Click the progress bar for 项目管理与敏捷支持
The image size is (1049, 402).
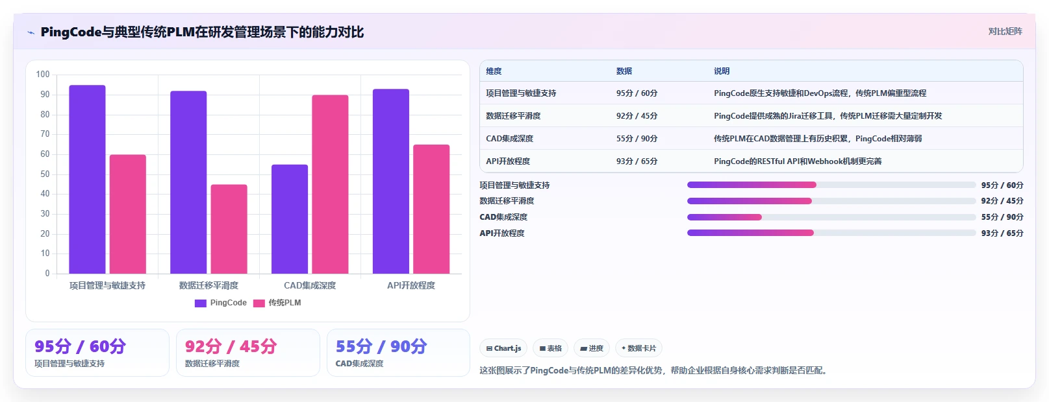click(x=831, y=185)
